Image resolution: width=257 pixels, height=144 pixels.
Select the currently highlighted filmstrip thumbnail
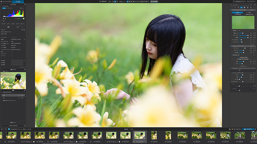[x=140, y=135]
